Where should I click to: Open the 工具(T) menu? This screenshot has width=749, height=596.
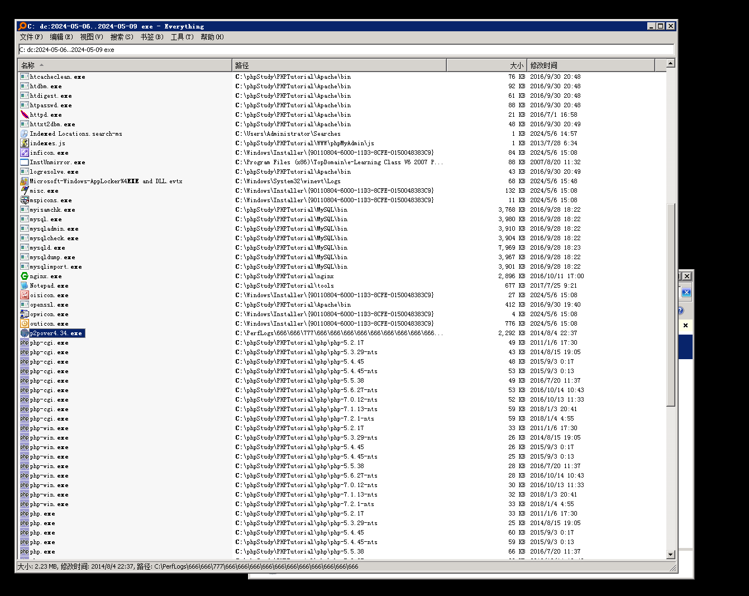tap(182, 37)
